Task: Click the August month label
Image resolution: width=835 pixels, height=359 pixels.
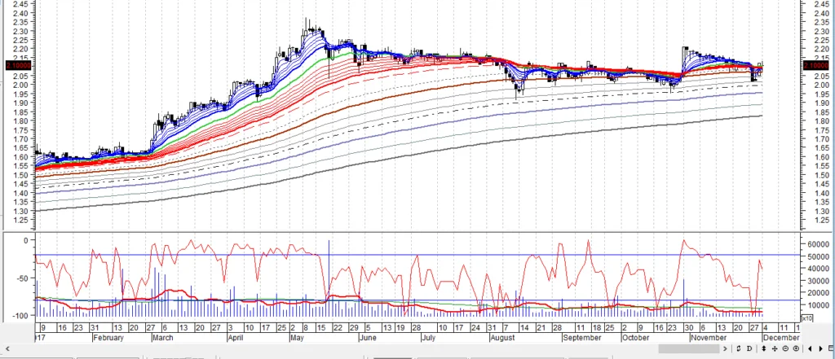Action: (x=502, y=338)
